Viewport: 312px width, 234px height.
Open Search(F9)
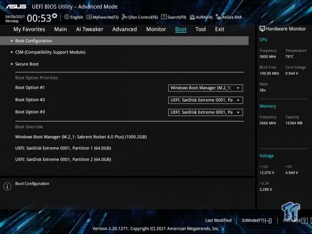tap(174, 17)
